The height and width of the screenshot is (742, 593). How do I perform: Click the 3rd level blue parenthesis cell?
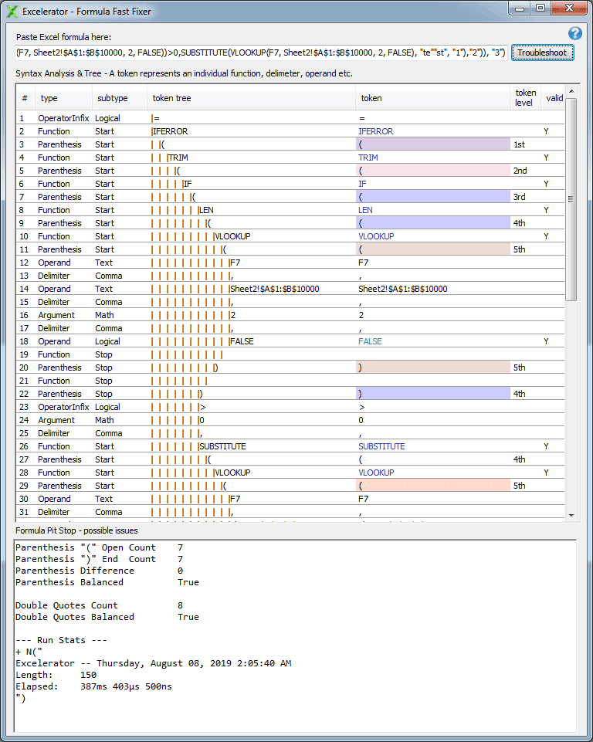coord(433,197)
